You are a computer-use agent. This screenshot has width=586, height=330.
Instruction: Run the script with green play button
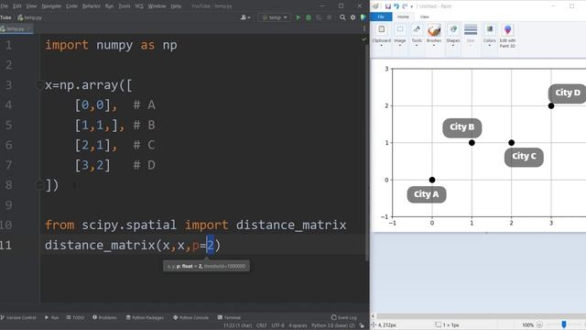[298, 17]
